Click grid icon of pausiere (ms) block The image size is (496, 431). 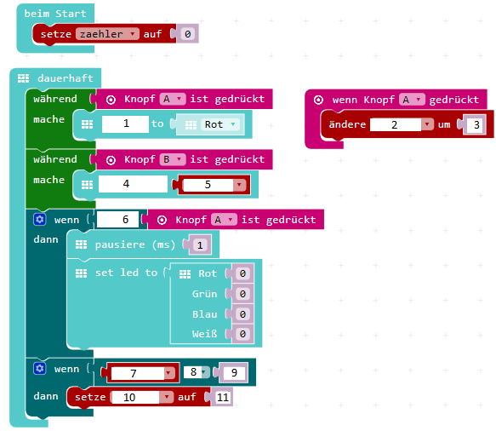(82, 244)
